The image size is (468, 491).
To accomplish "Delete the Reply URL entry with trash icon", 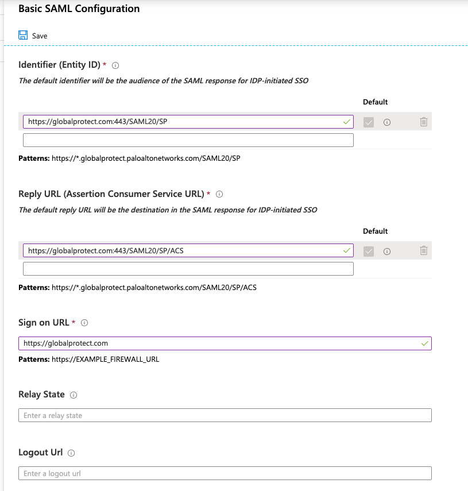I will [x=424, y=251].
